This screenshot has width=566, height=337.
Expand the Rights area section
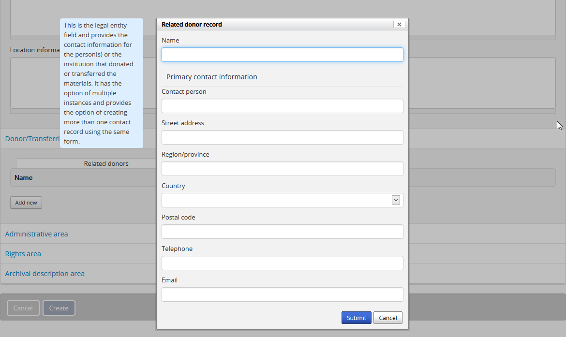click(23, 254)
